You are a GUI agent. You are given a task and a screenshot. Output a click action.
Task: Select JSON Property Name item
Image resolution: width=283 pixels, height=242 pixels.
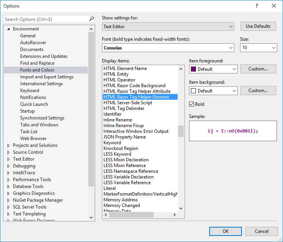point(124,137)
